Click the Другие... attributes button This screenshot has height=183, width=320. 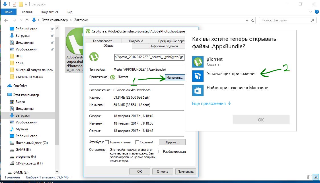click(172, 142)
